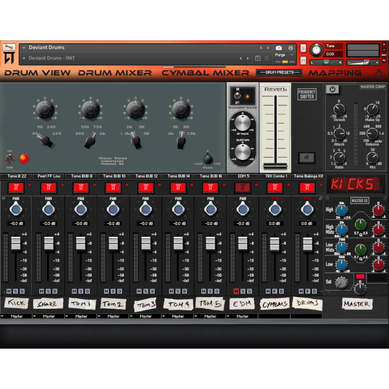Click the Transient Shaper Attack knob
This screenshot has width=389, height=389.
[x=242, y=123]
